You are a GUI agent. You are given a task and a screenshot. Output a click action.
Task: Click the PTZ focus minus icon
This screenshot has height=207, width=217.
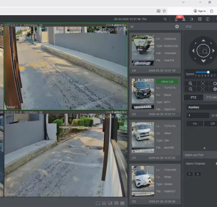coord(203,89)
